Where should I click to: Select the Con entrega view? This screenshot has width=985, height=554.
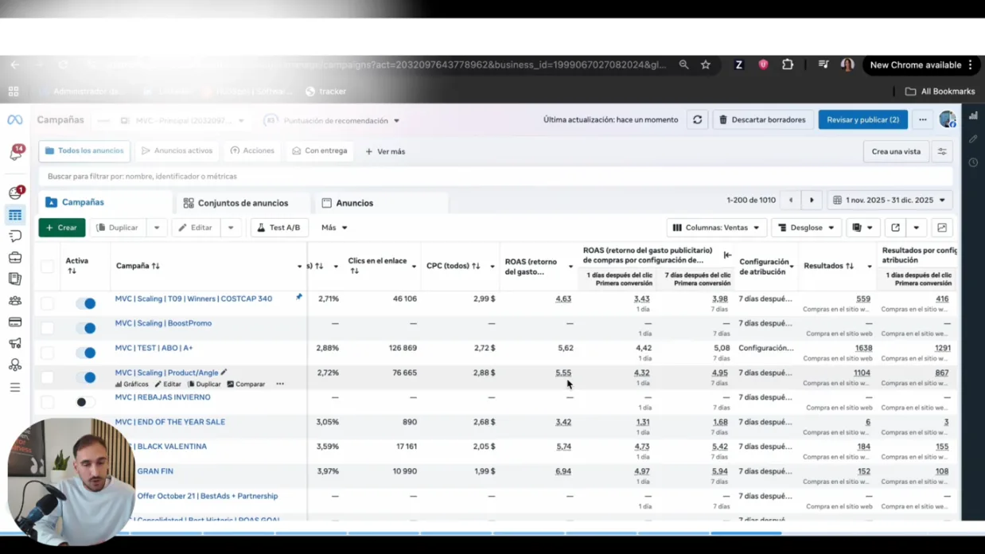[320, 150]
